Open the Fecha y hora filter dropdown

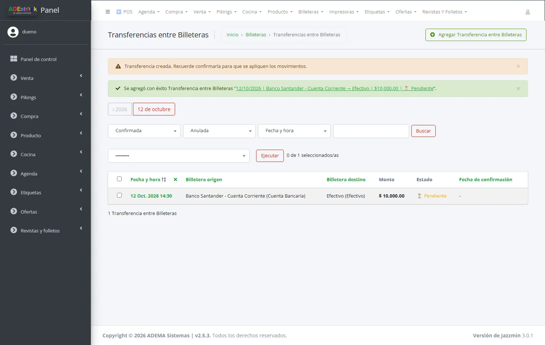tap(294, 131)
